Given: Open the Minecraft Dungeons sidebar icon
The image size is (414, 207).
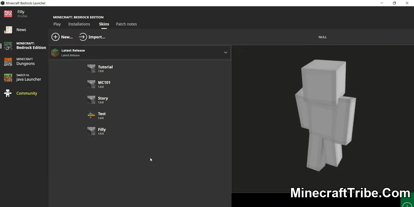Looking at the screenshot, I should click(8, 61).
